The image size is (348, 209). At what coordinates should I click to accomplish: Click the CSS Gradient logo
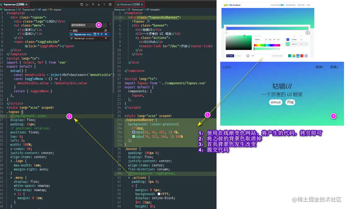pos(232,5)
